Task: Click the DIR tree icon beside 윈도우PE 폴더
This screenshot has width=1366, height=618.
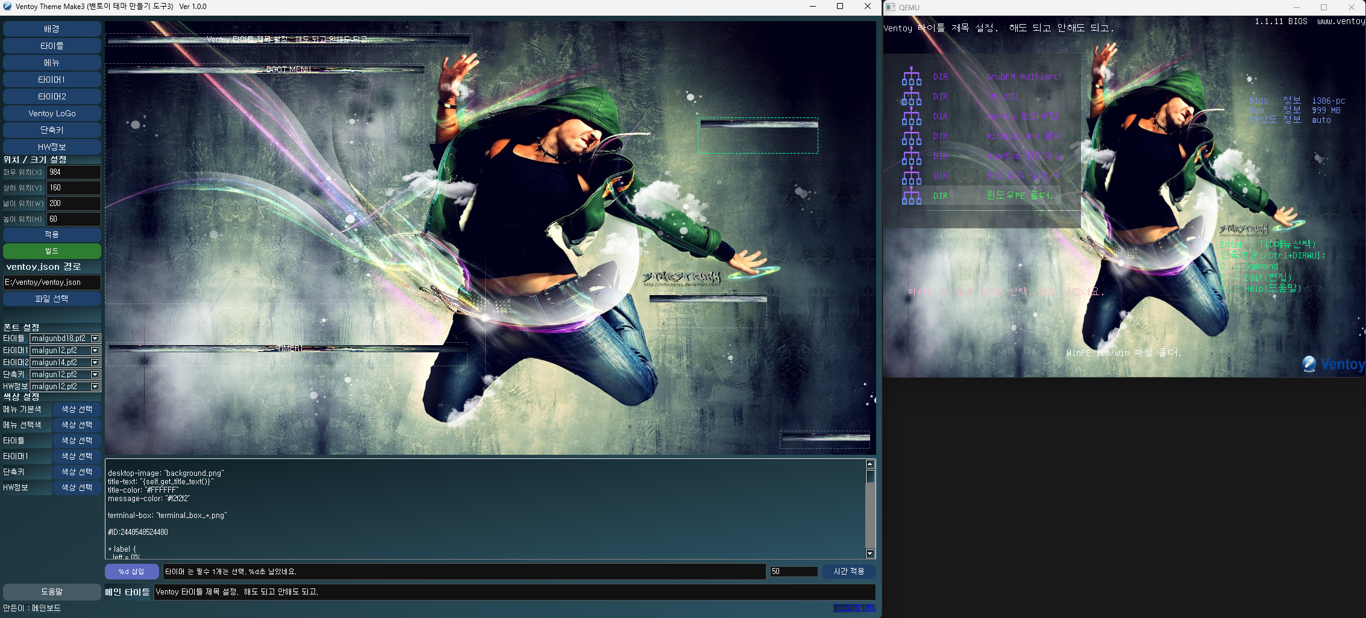Action: tap(911, 196)
